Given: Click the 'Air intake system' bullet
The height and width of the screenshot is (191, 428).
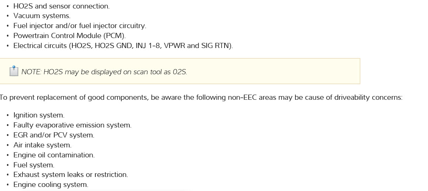Looking at the screenshot, I should [x=42, y=145].
